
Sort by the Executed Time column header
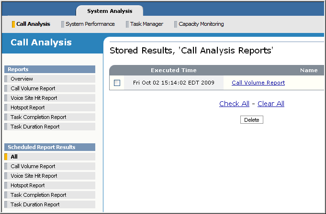tap(173, 70)
